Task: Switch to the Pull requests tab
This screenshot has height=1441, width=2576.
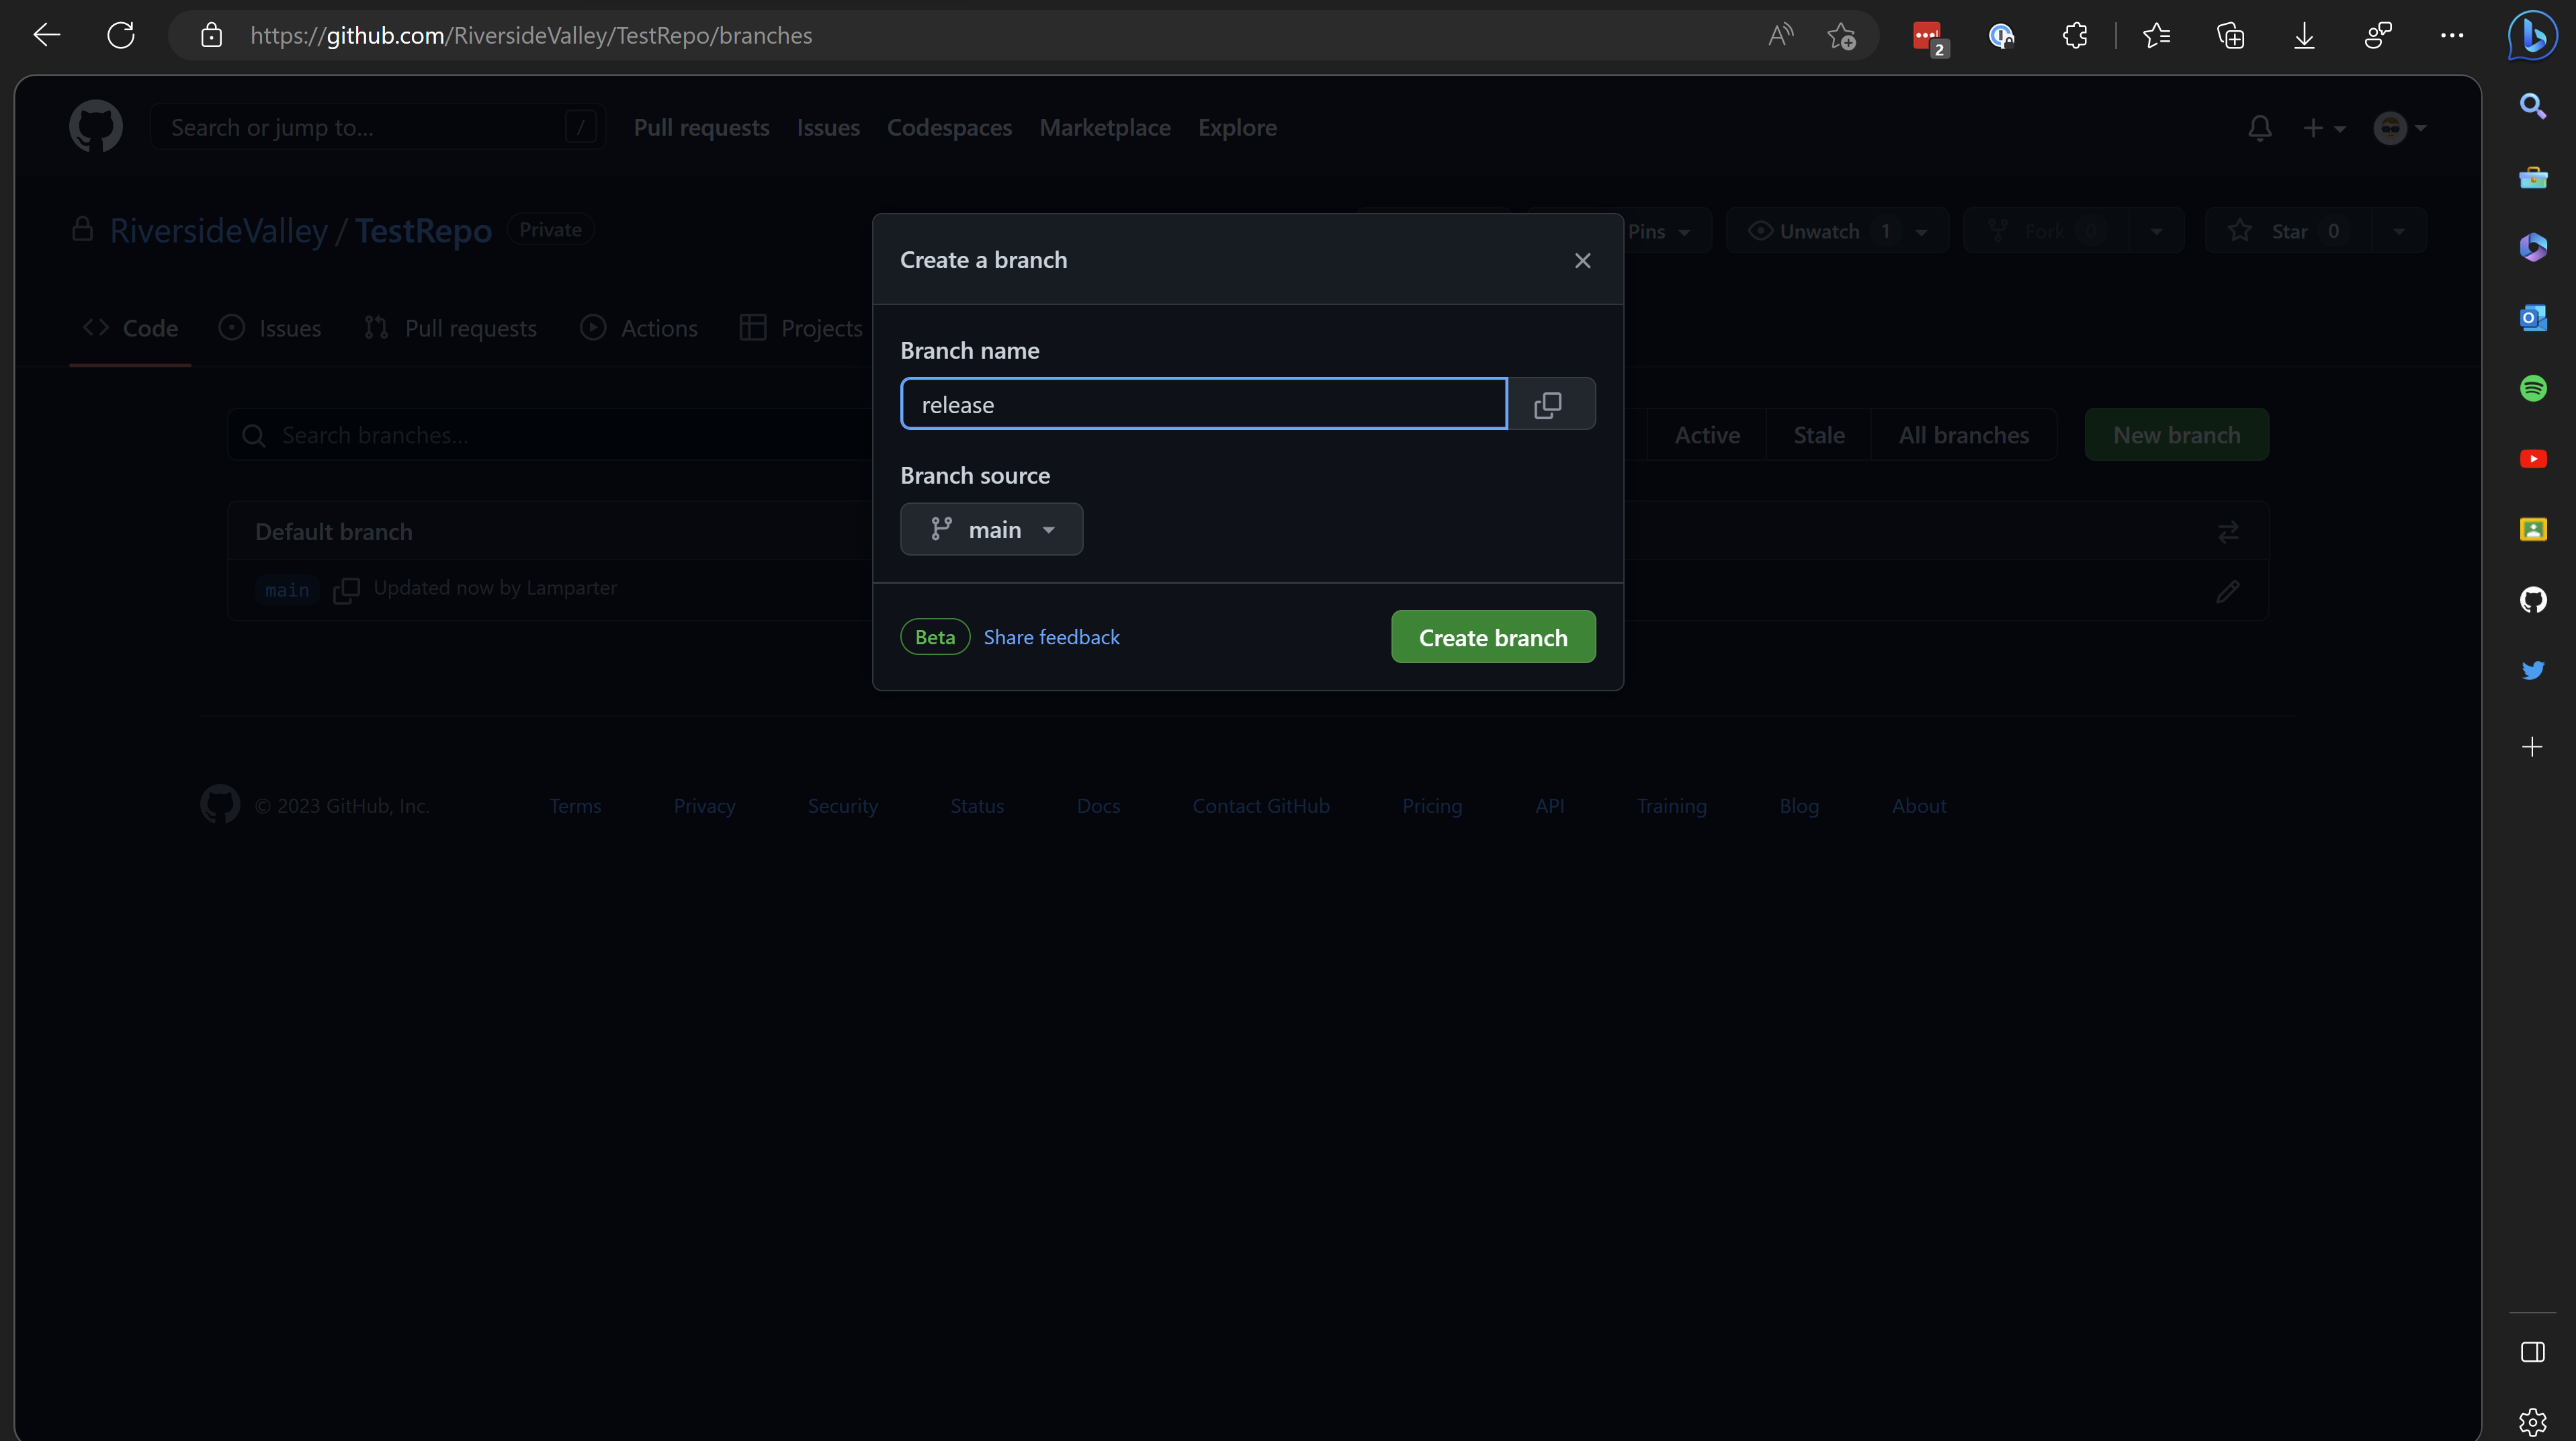Action: click(449, 327)
